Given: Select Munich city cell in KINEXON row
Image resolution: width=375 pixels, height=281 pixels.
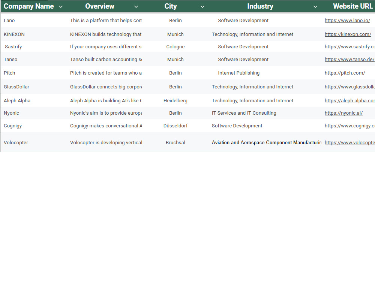Looking at the screenshot, I should [175, 34].
